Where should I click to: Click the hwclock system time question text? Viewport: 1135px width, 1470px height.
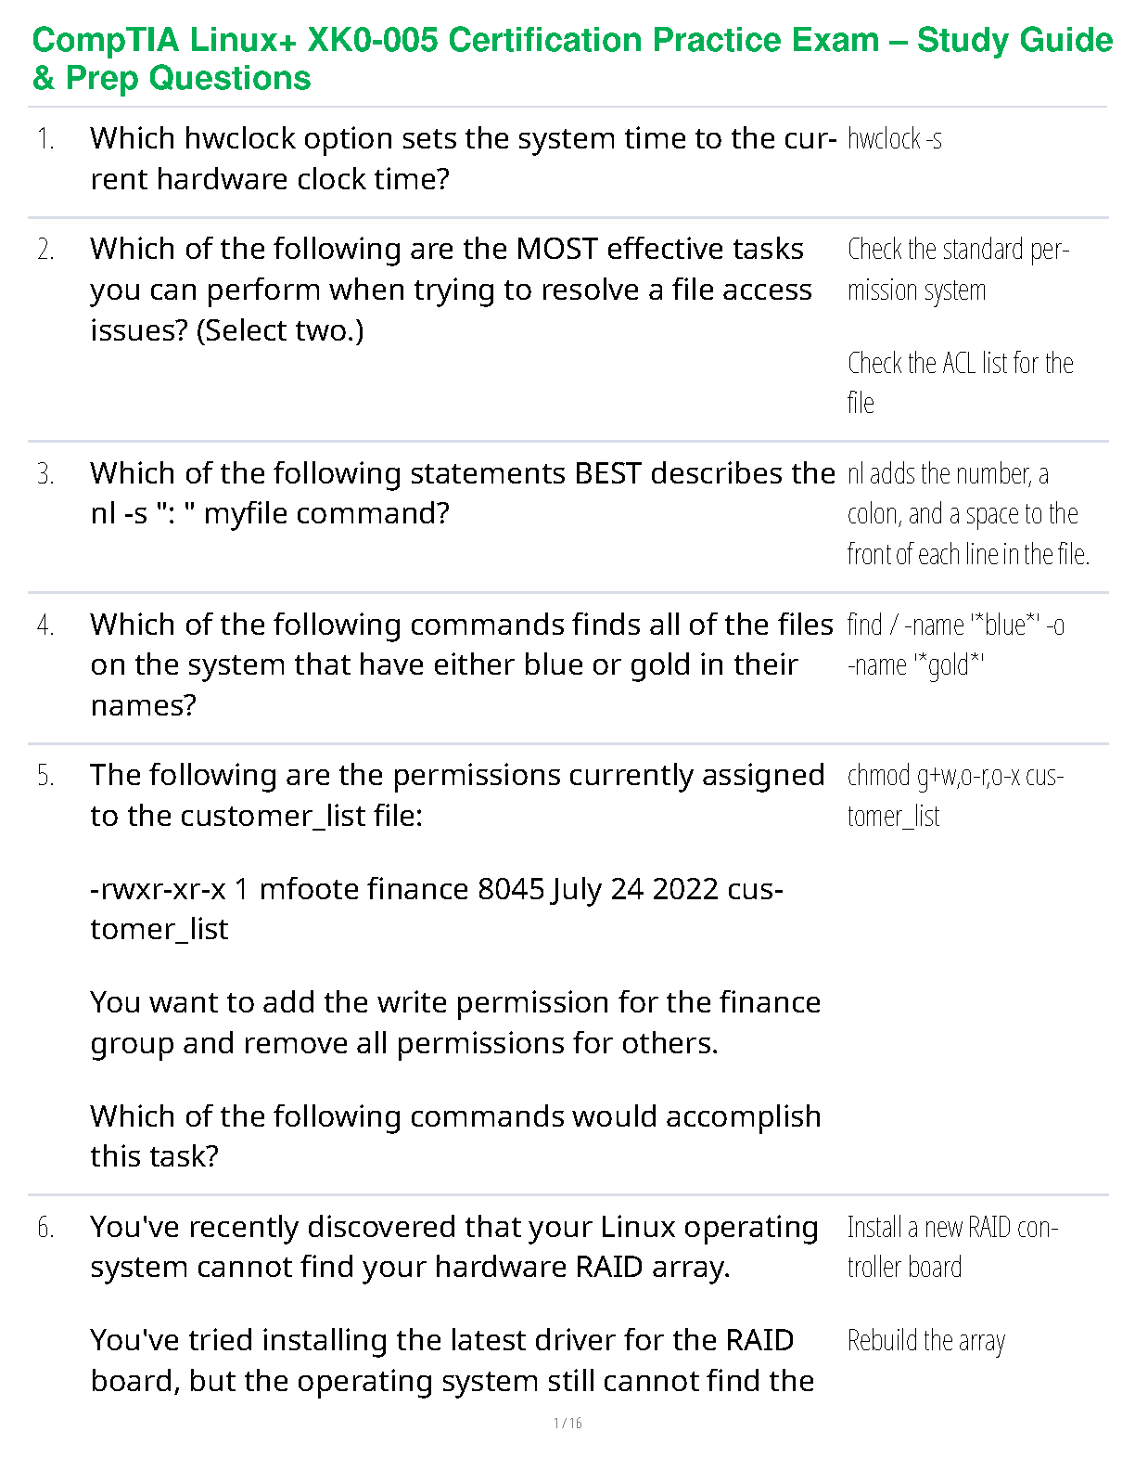click(462, 159)
